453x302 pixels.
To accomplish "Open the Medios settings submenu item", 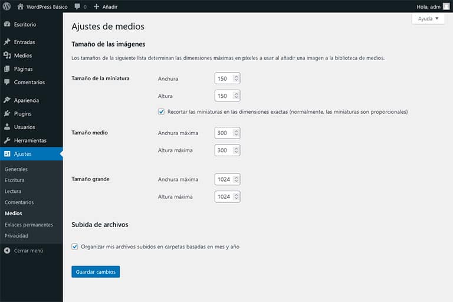I will click(14, 214).
